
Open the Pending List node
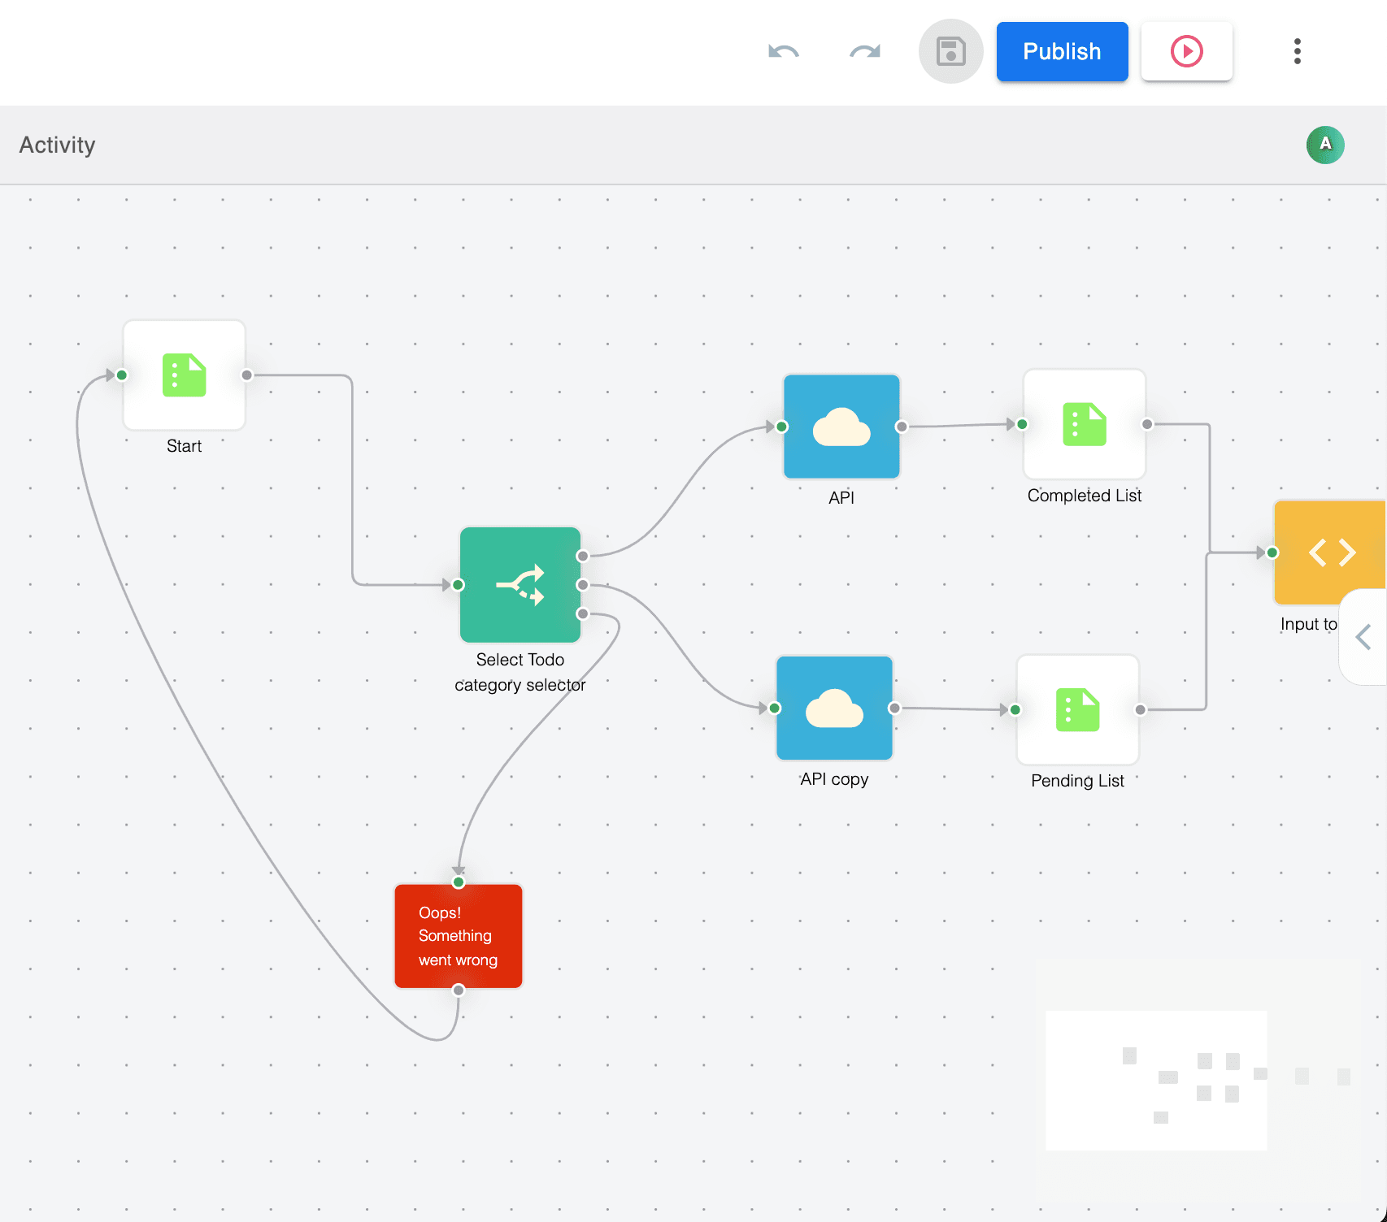[1077, 708]
